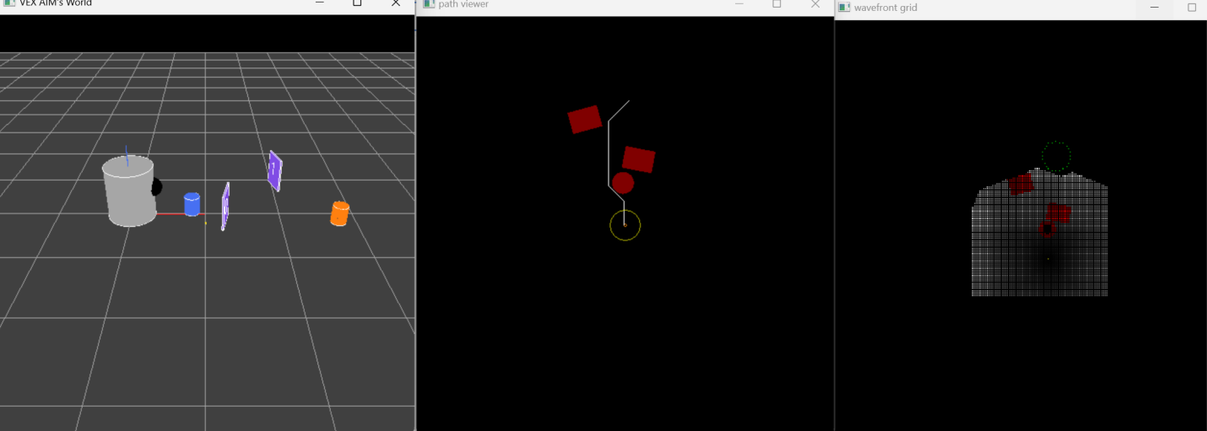The image size is (1207, 431).
Task: Close the VEX AIM's World window
Action: click(396, 3)
